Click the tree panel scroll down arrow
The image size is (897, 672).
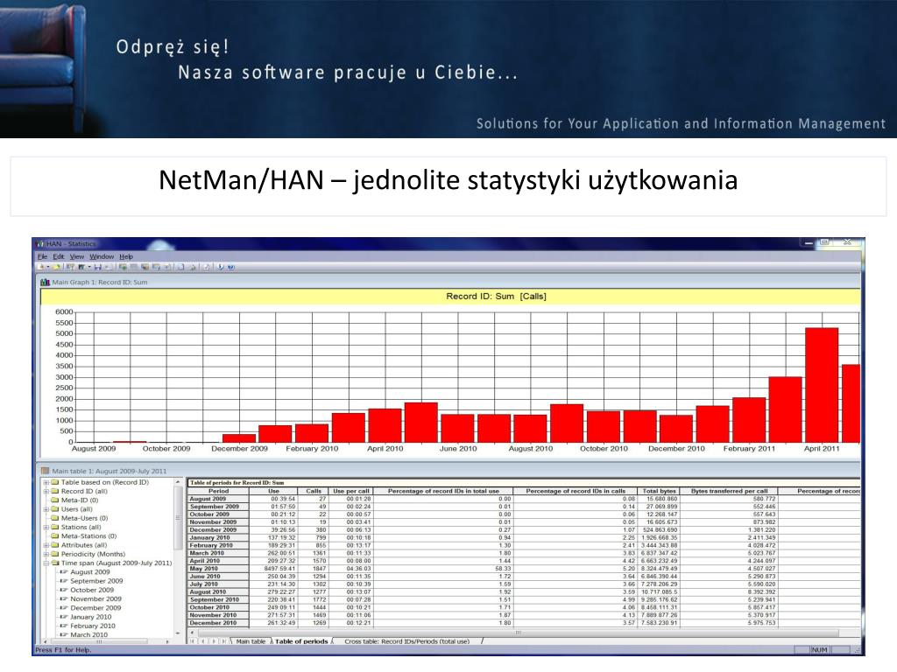tap(178, 633)
